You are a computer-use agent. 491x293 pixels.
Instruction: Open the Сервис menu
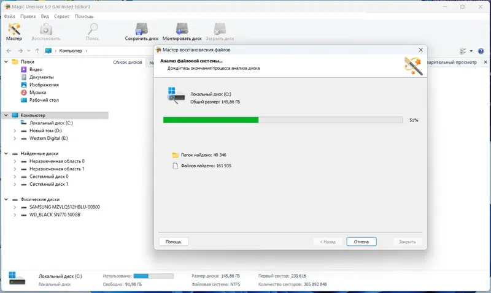pyautogui.click(x=62, y=17)
